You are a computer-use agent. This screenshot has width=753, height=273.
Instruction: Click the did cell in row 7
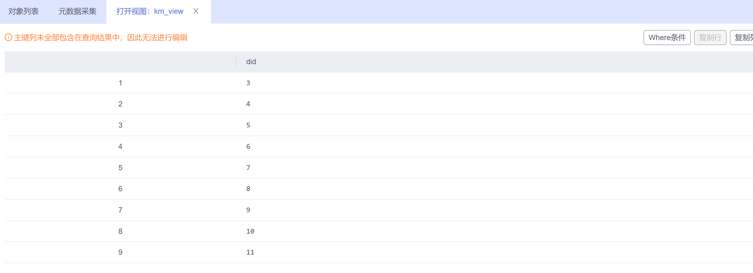494,210
